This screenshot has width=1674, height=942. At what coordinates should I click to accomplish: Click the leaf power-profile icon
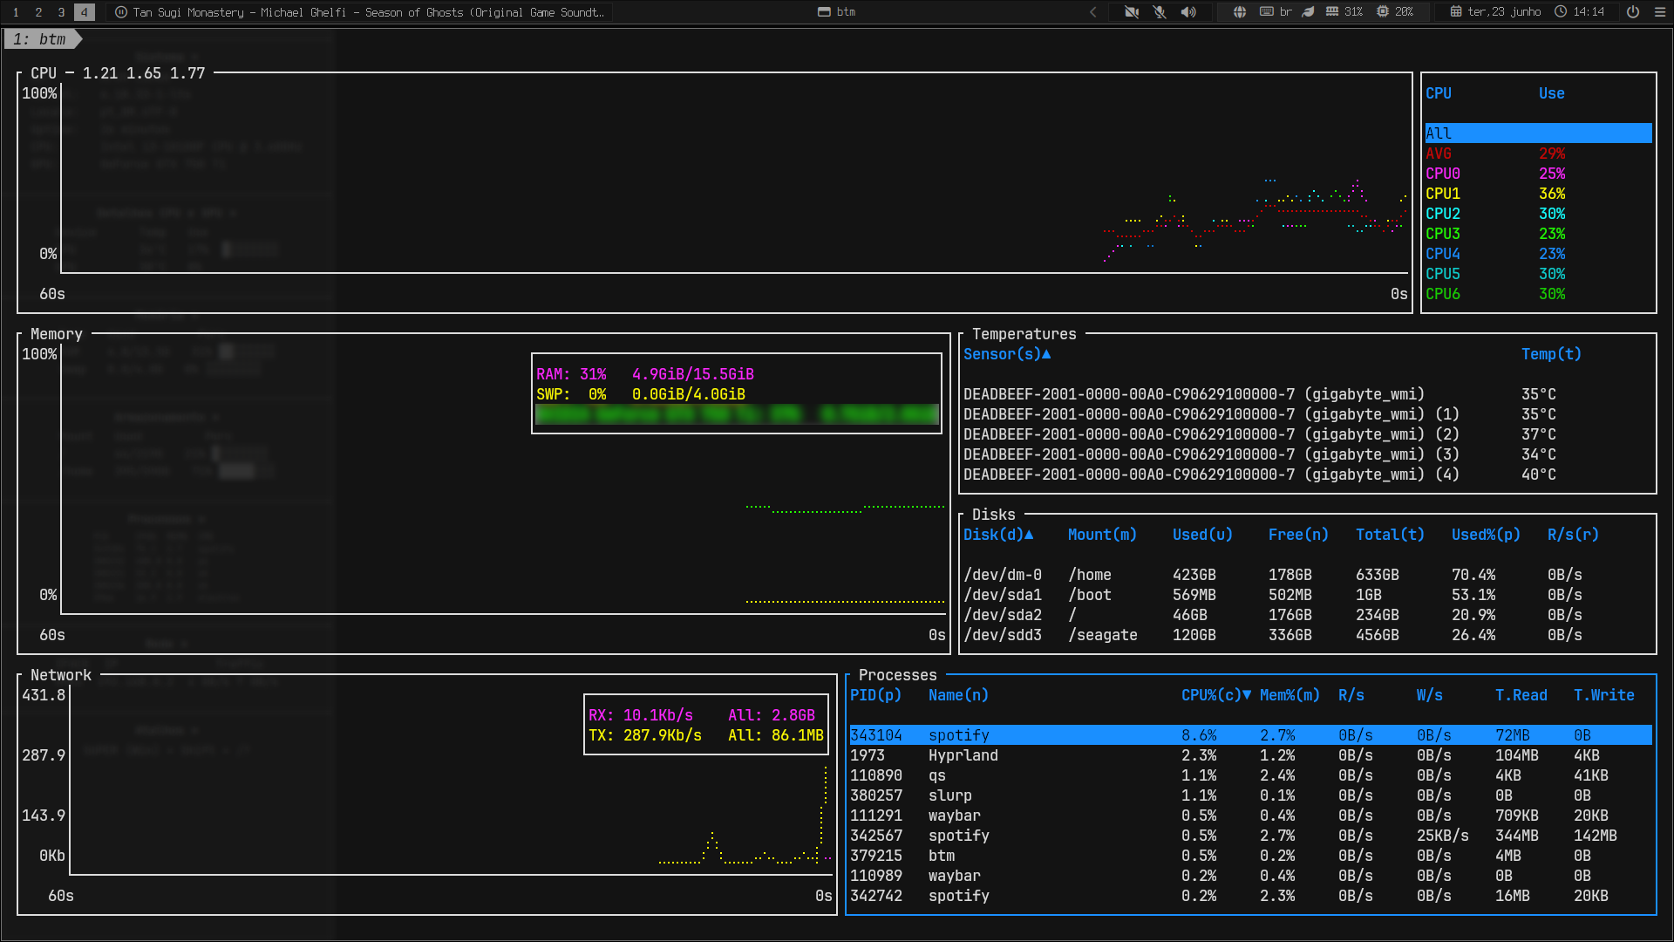(1308, 12)
